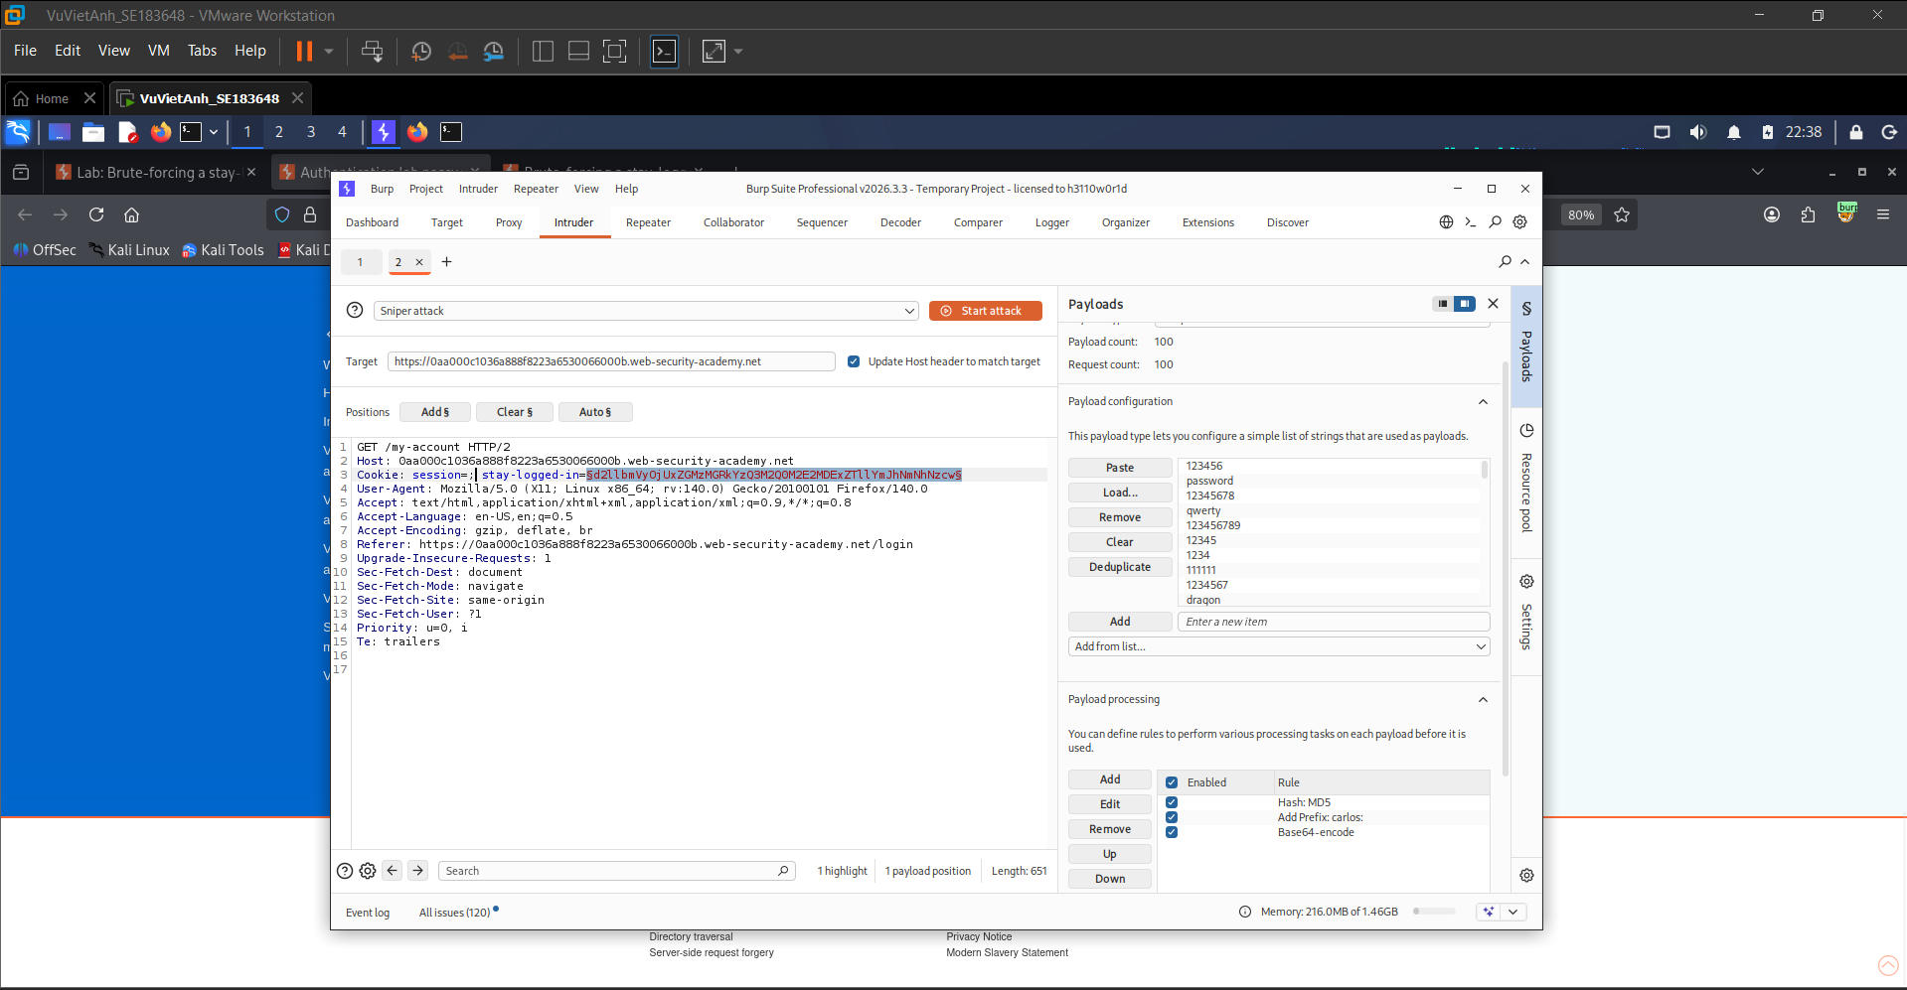This screenshot has width=1907, height=990.
Task: Click the VMware send Ctrl+Alt+Del icon
Action: [372, 51]
